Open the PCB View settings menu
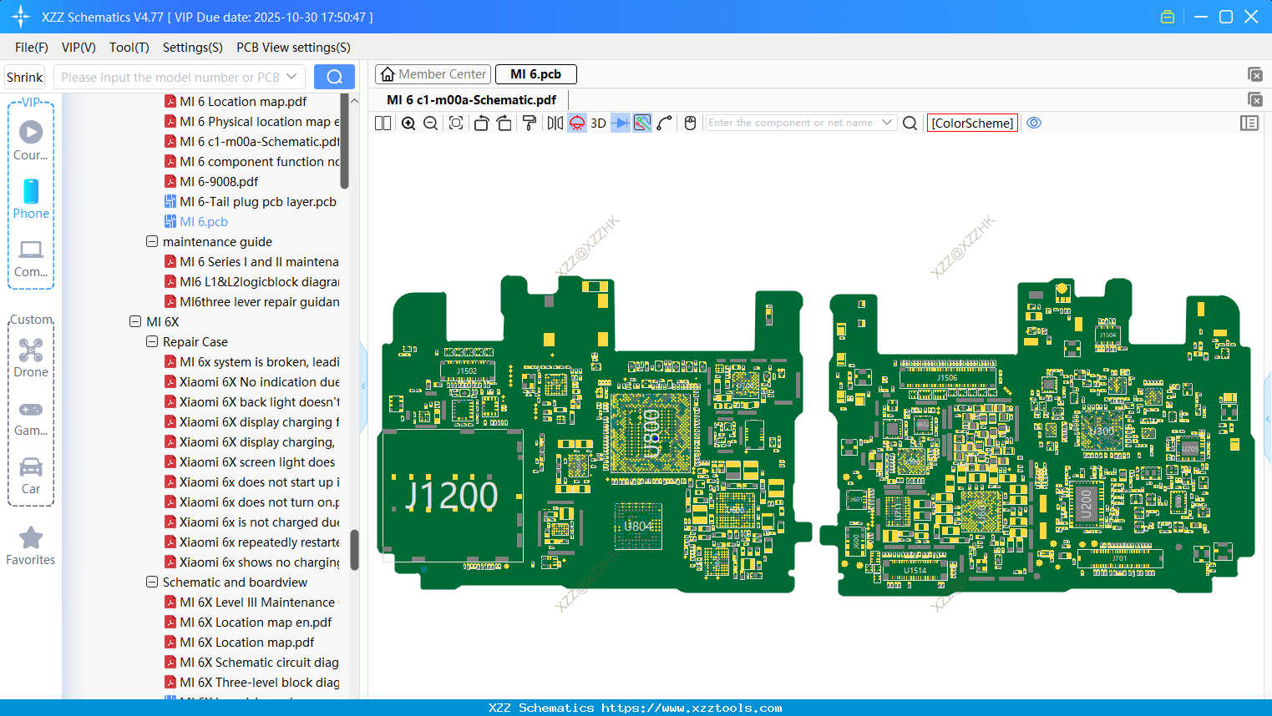Image resolution: width=1272 pixels, height=716 pixels. [293, 48]
